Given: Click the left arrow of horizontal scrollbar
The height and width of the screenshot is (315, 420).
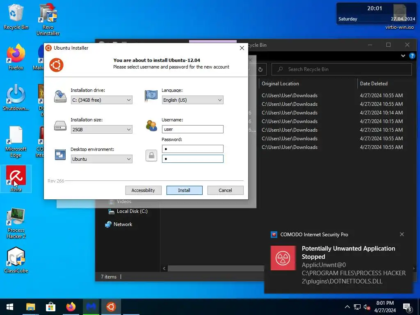Looking at the screenshot, I should [x=164, y=268].
